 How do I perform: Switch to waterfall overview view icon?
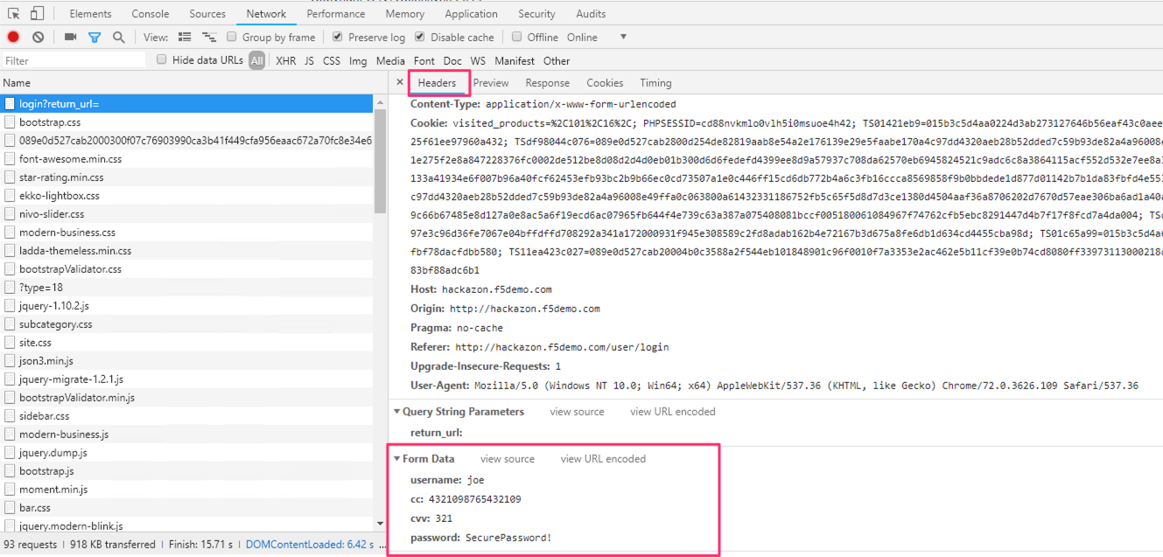tap(209, 38)
